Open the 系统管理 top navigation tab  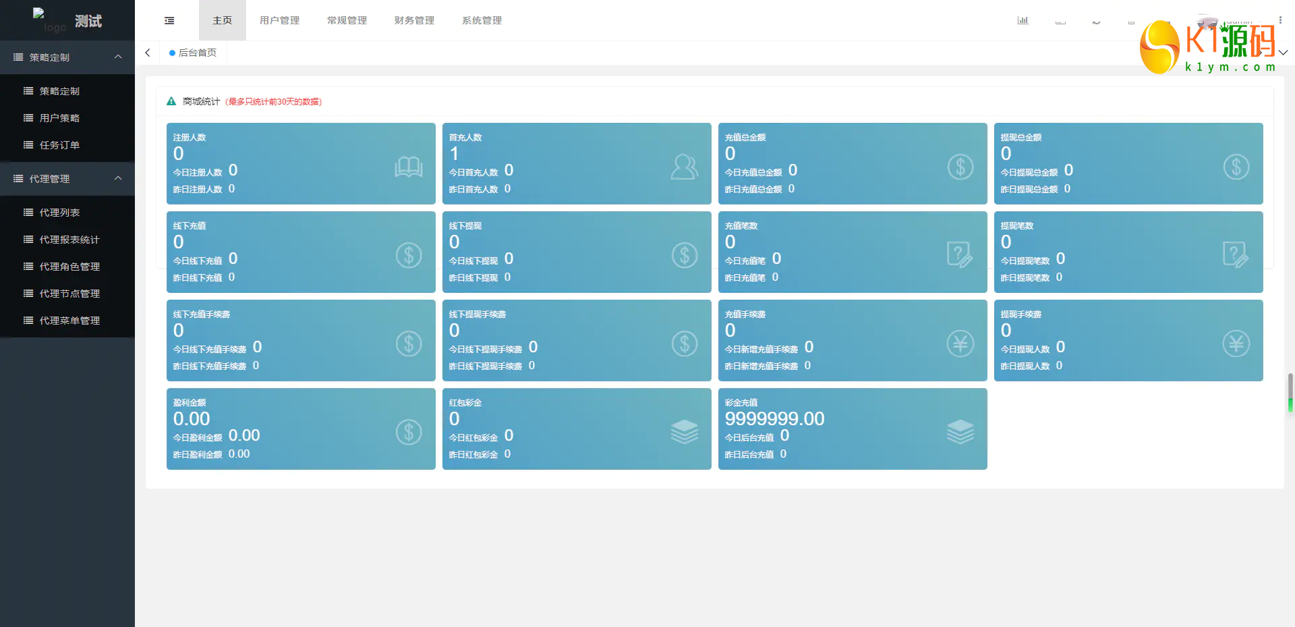[482, 20]
